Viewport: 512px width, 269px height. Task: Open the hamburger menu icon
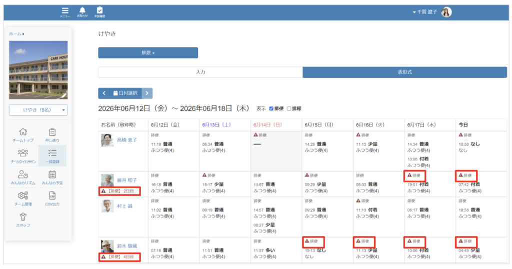tap(65, 11)
